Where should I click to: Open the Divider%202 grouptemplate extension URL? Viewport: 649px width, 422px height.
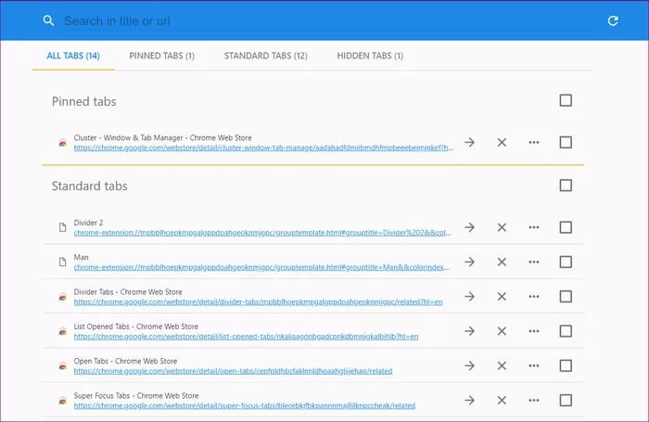262,233
